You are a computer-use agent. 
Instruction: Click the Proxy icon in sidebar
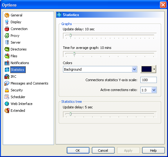(x=7, y=36)
